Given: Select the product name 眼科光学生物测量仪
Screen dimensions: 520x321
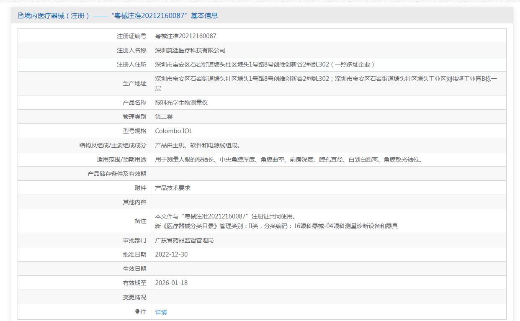Looking at the screenshot, I should [x=181, y=103].
